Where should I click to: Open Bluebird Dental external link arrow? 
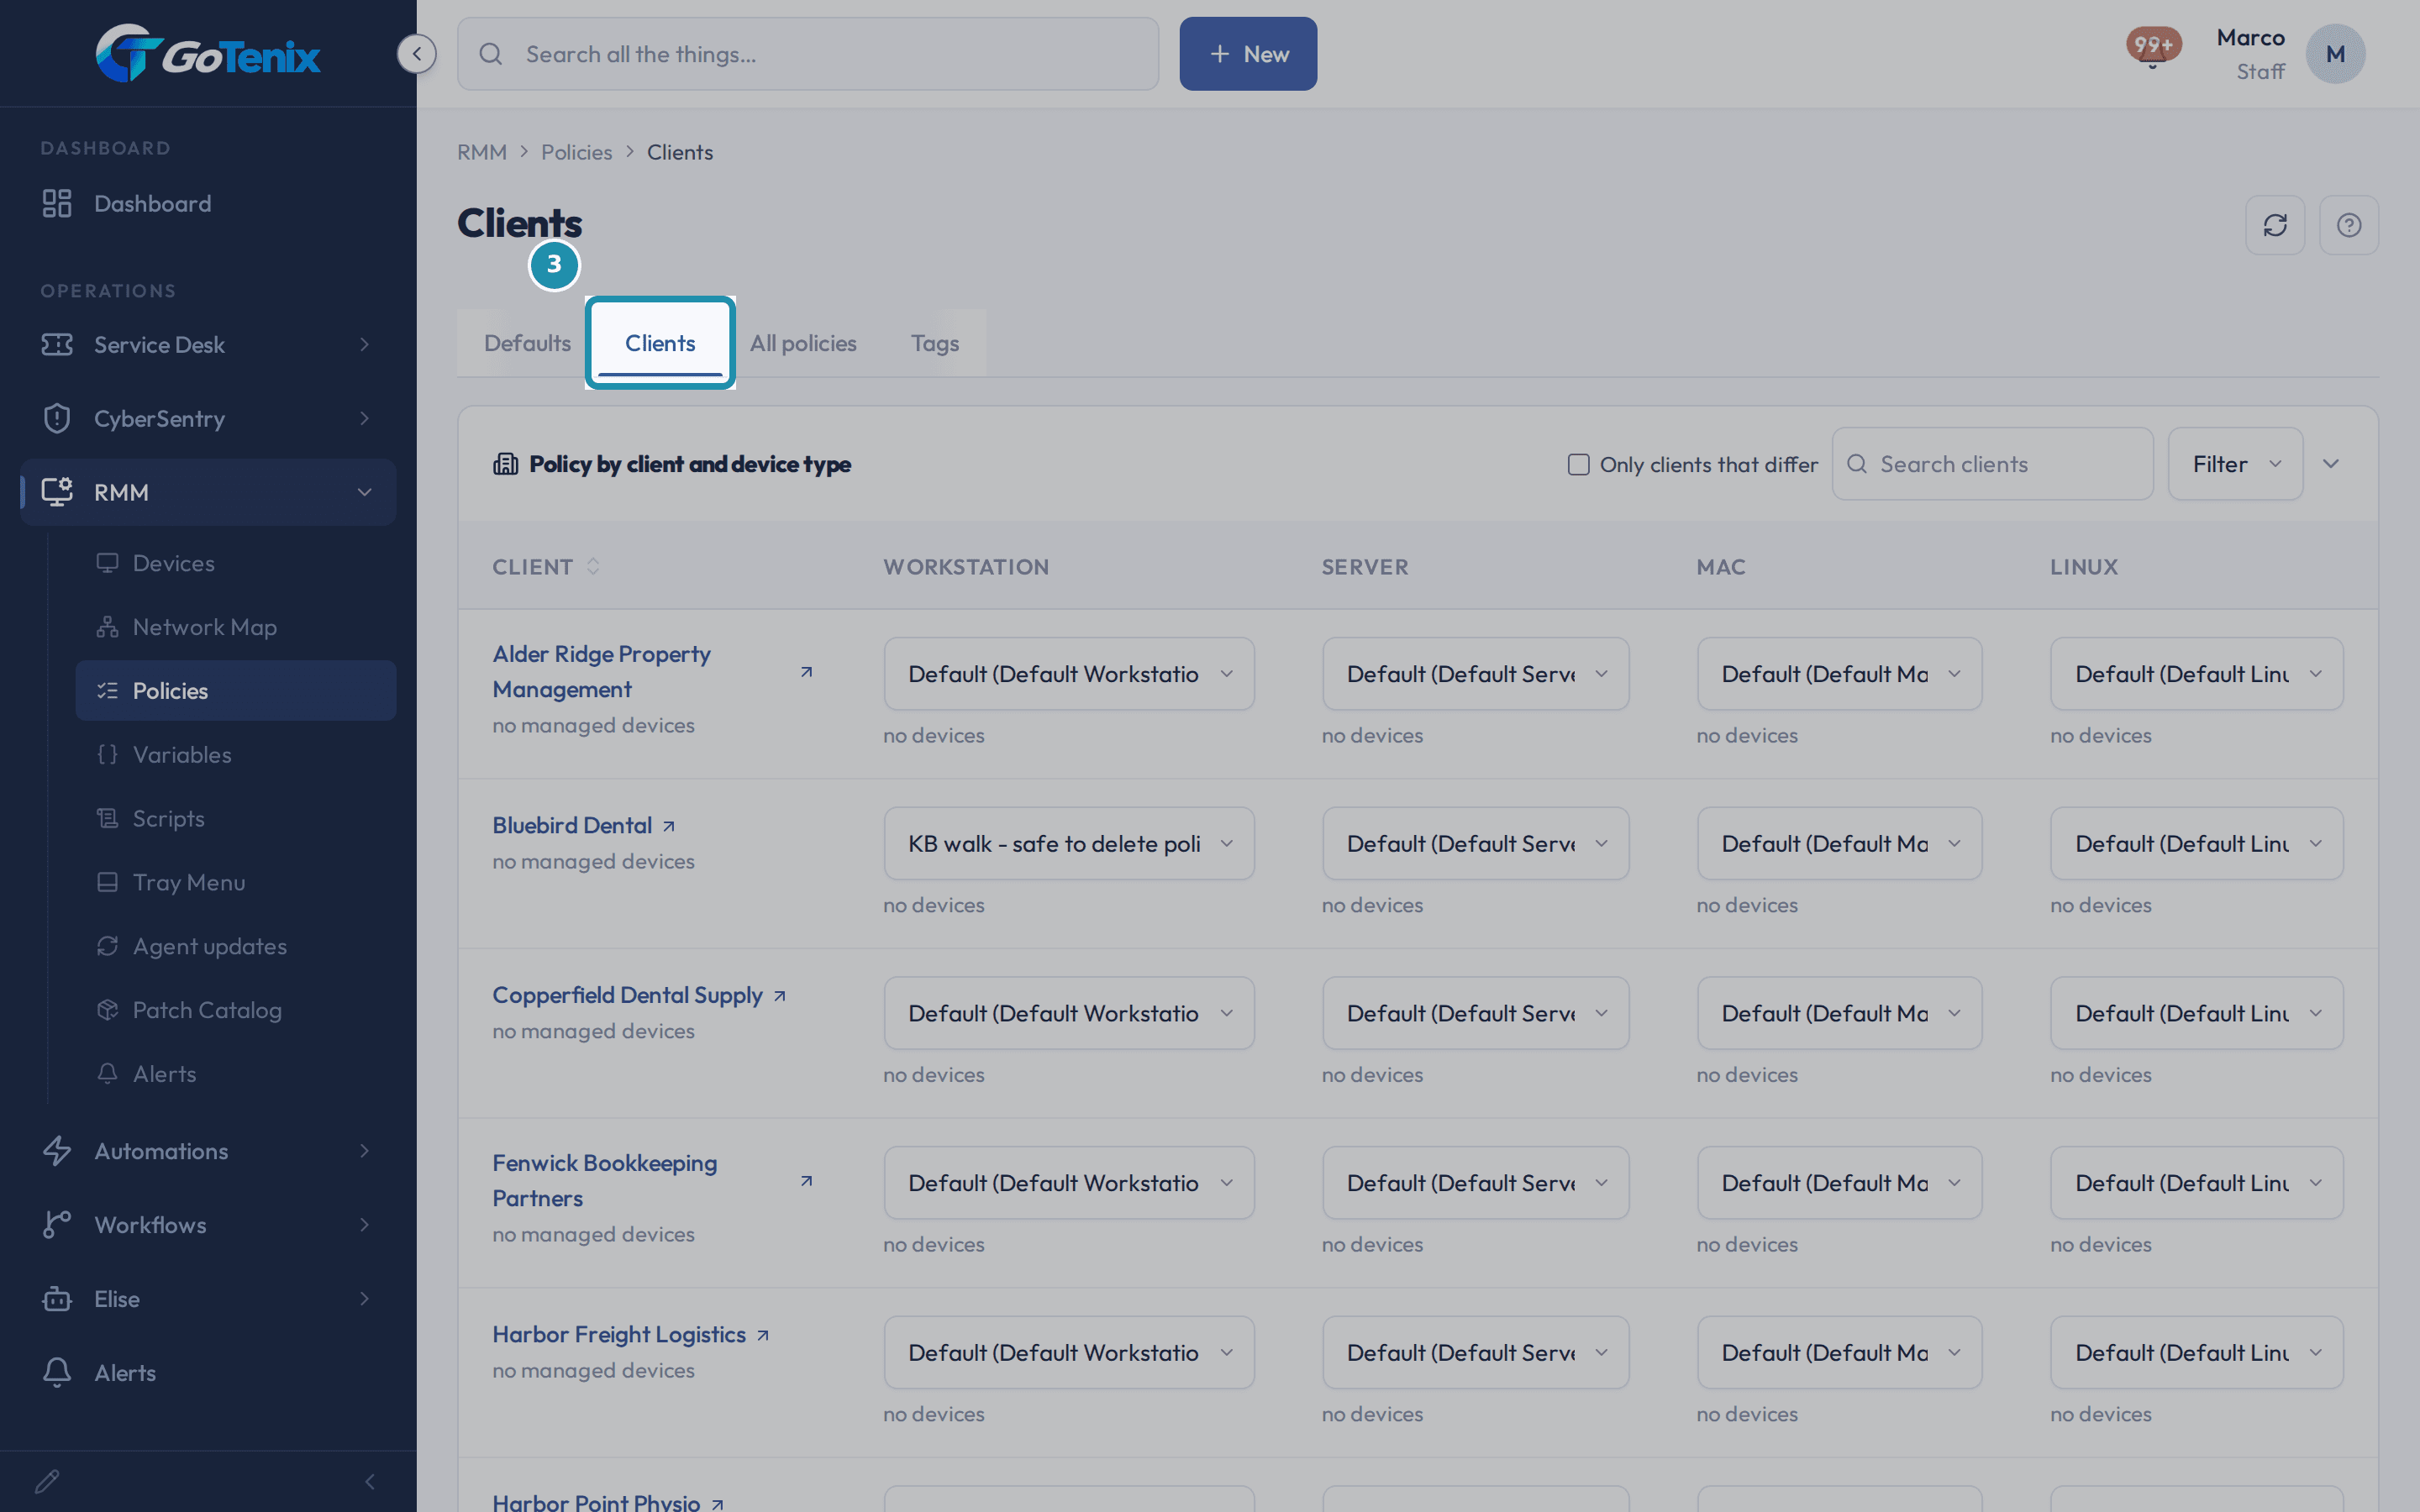(x=669, y=826)
